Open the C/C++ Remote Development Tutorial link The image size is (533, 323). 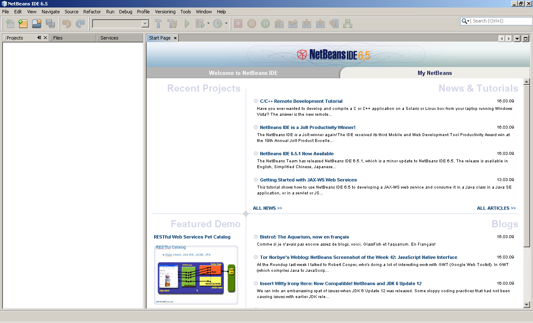[x=301, y=101]
